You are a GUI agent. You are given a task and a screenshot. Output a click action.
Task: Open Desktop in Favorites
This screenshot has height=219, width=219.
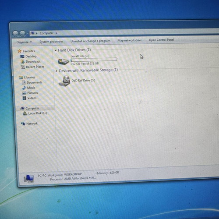pos(31,57)
